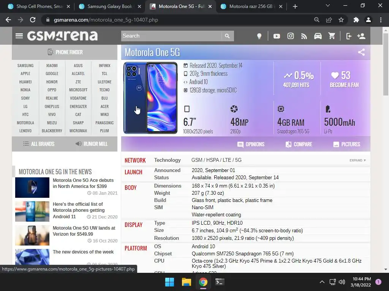Click the DISPLAY section heading
389x291 pixels.
click(x=133, y=225)
